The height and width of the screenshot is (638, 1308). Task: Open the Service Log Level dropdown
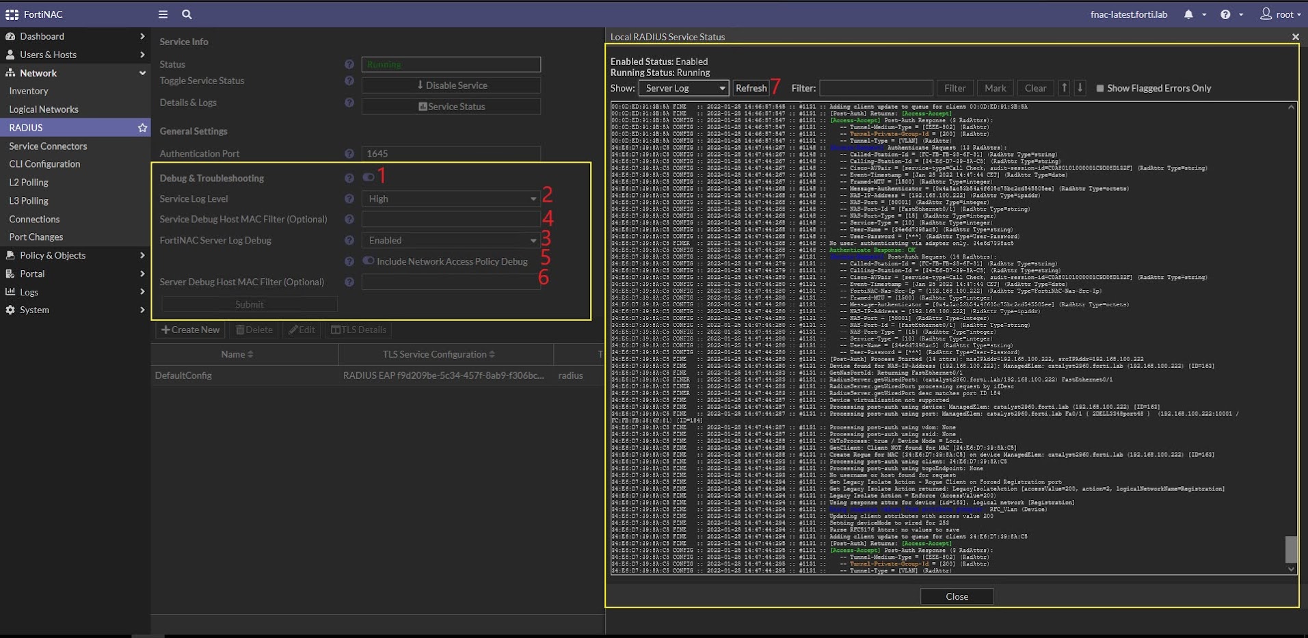pyautogui.click(x=451, y=199)
